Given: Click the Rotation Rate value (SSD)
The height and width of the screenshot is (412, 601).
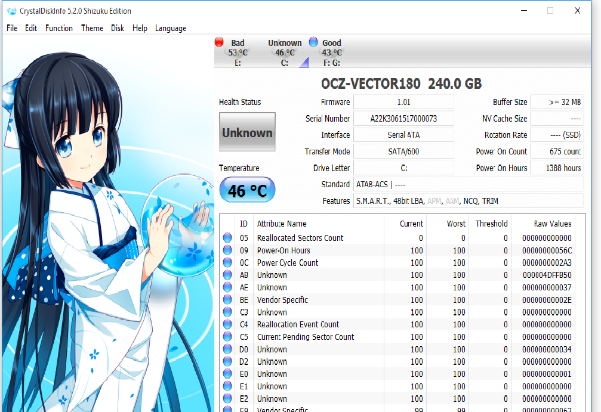Looking at the screenshot, I should point(557,135).
